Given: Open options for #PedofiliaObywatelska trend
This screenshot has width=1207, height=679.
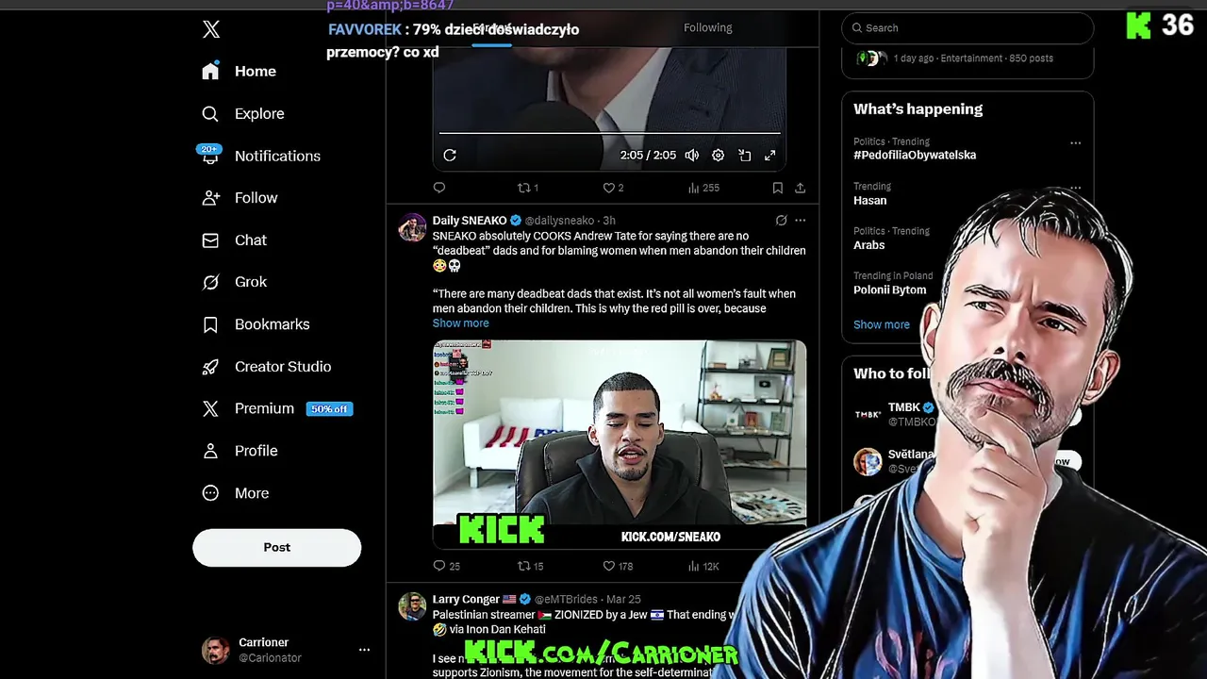Looking at the screenshot, I should 1075,143.
